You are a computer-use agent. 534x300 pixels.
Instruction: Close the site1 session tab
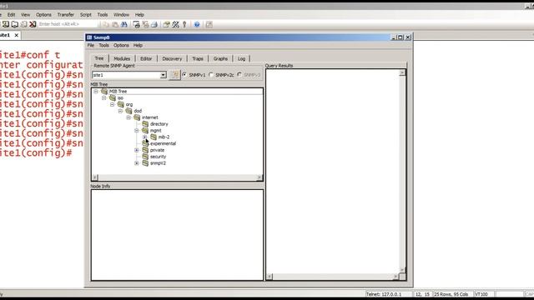(x=17, y=35)
